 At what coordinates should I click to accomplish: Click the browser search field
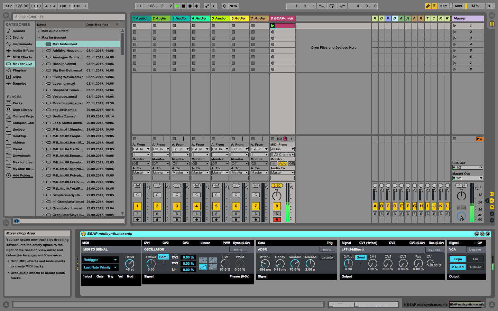click(69, 17)
